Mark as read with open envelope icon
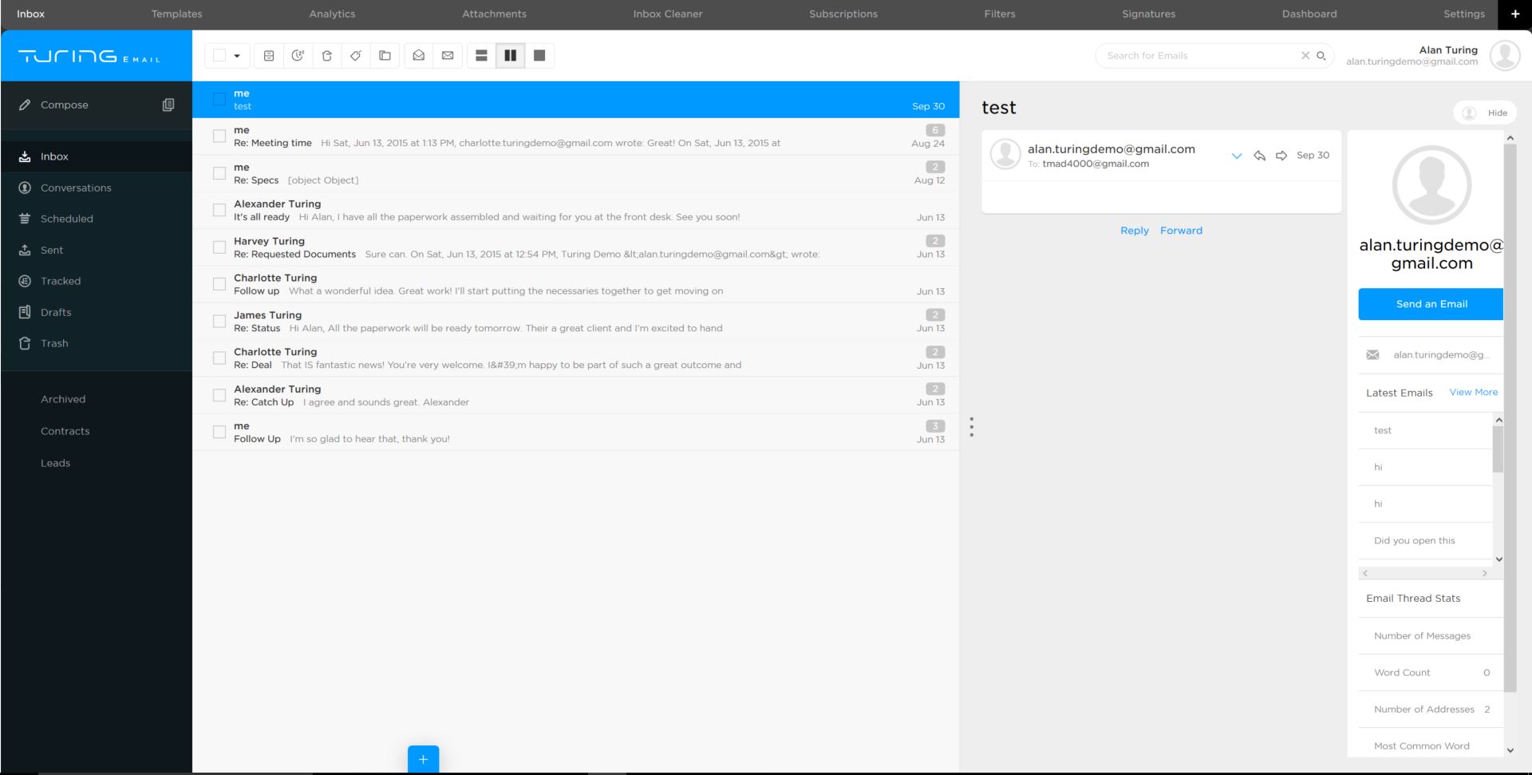 pos(418,56)
